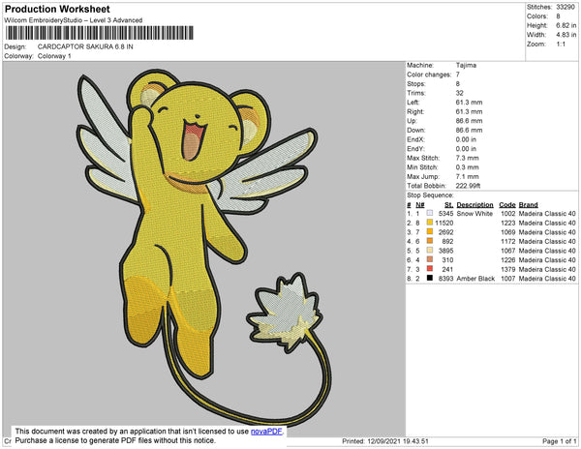Click the Kero embroidery design preview
581x449 pixels.
tap(204, 248)
